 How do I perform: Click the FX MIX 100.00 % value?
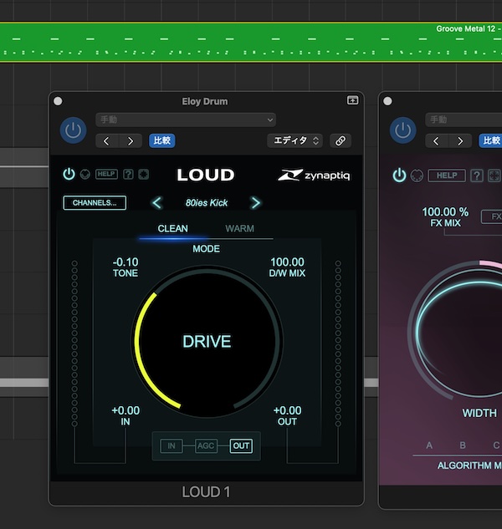[x=445, y=212]
